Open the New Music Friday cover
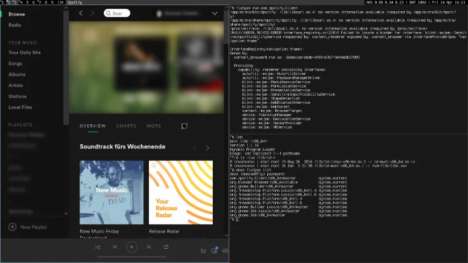The height and width of the screenshot is (263, 468). click(111, 192)
